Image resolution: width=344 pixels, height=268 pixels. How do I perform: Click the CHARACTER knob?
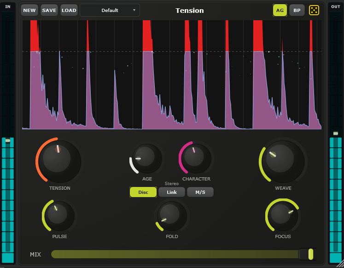click(196, 157)
